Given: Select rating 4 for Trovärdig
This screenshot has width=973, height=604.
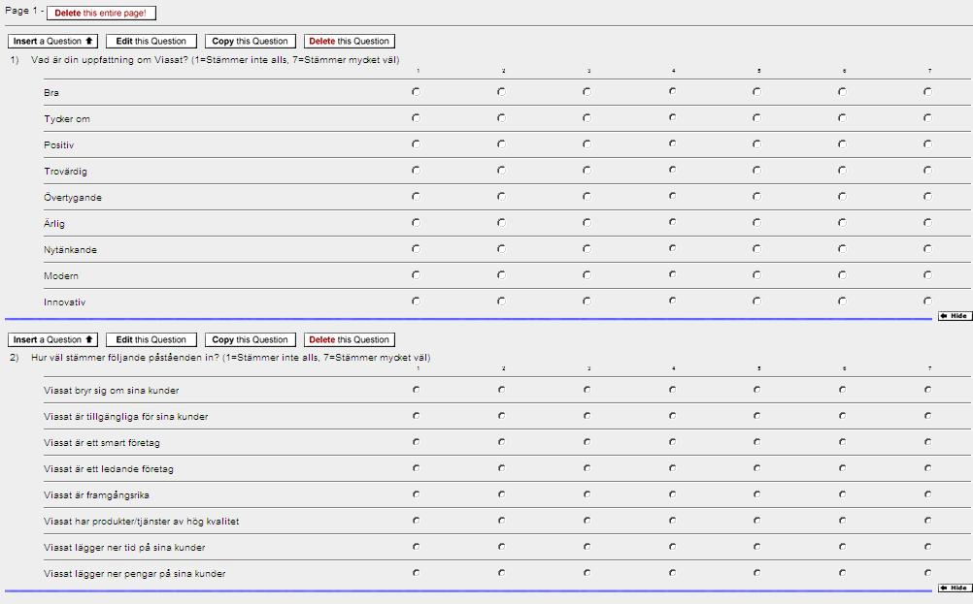Looking at the screenshot, I should [672, 170].
